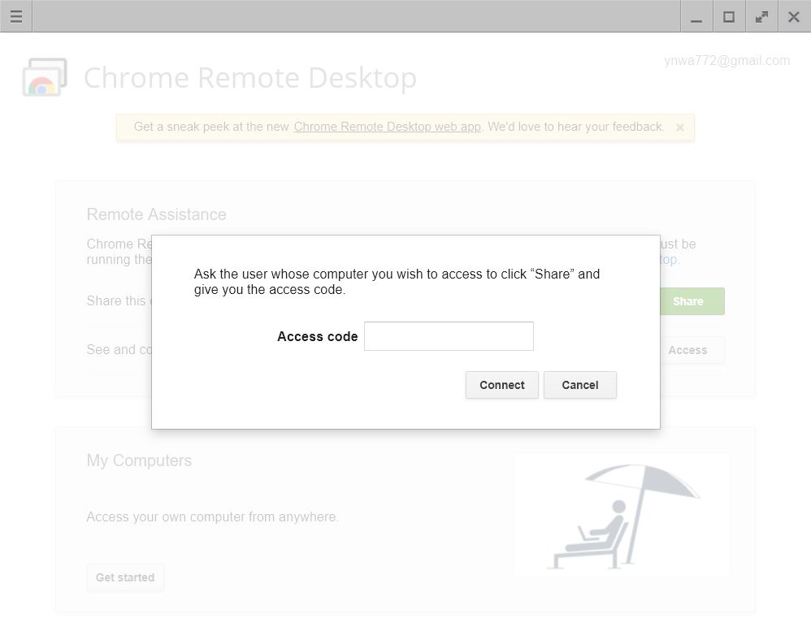Click the "Access your own computer from anywhere." text

213,516
